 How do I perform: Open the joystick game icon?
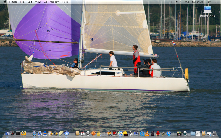click(x=131, y=133)
